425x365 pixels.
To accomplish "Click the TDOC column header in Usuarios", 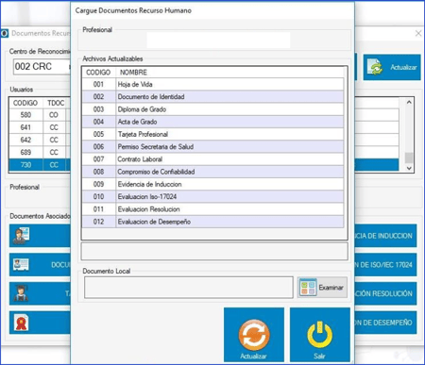I will click(x=56, y=103).
